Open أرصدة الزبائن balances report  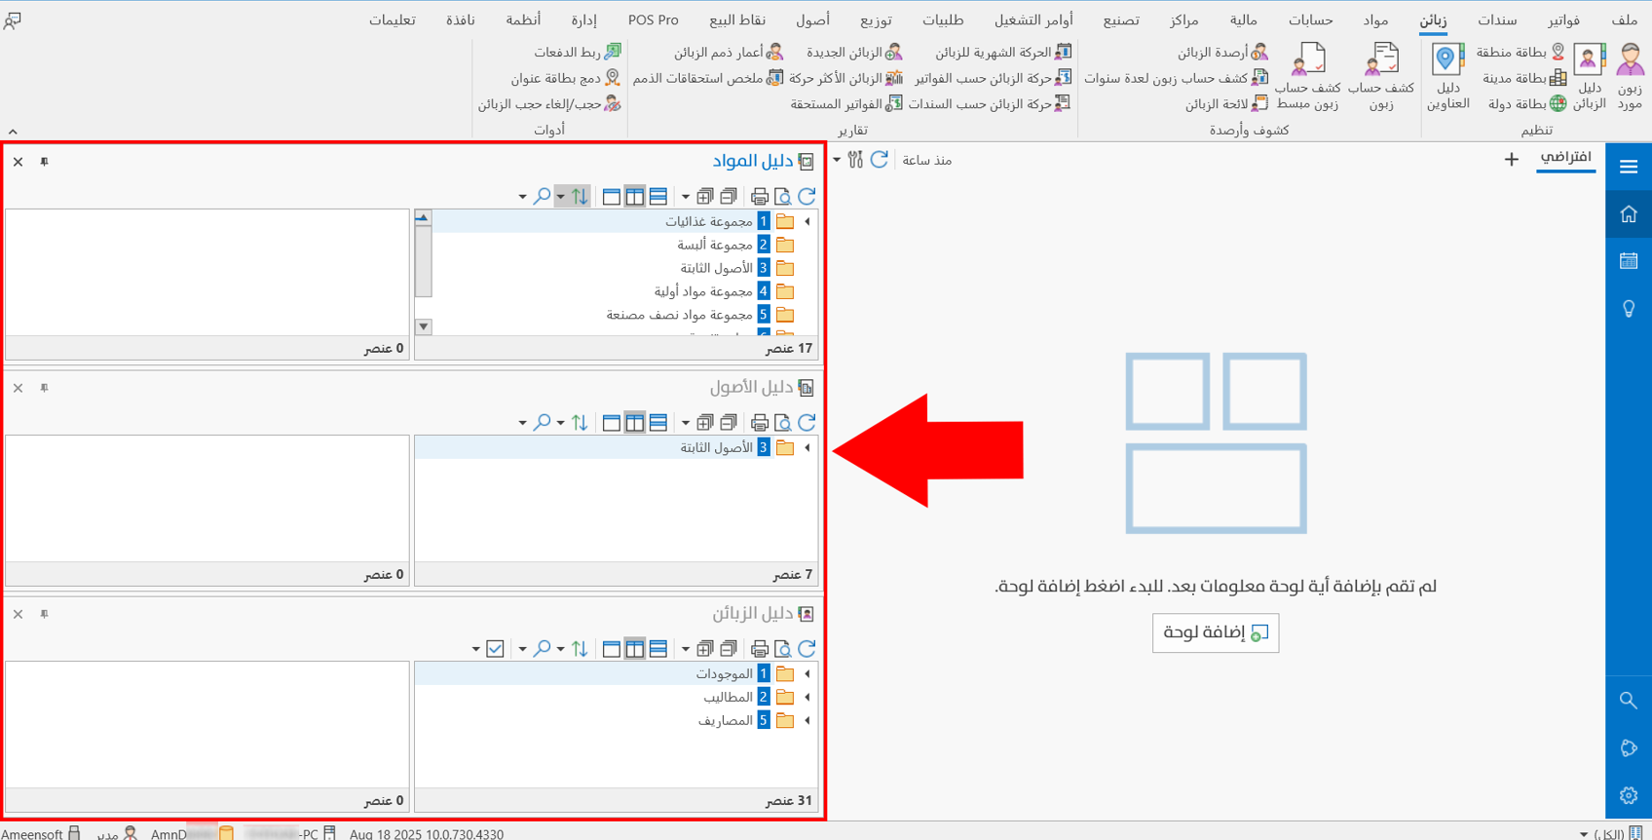[x=1222, y=52]
